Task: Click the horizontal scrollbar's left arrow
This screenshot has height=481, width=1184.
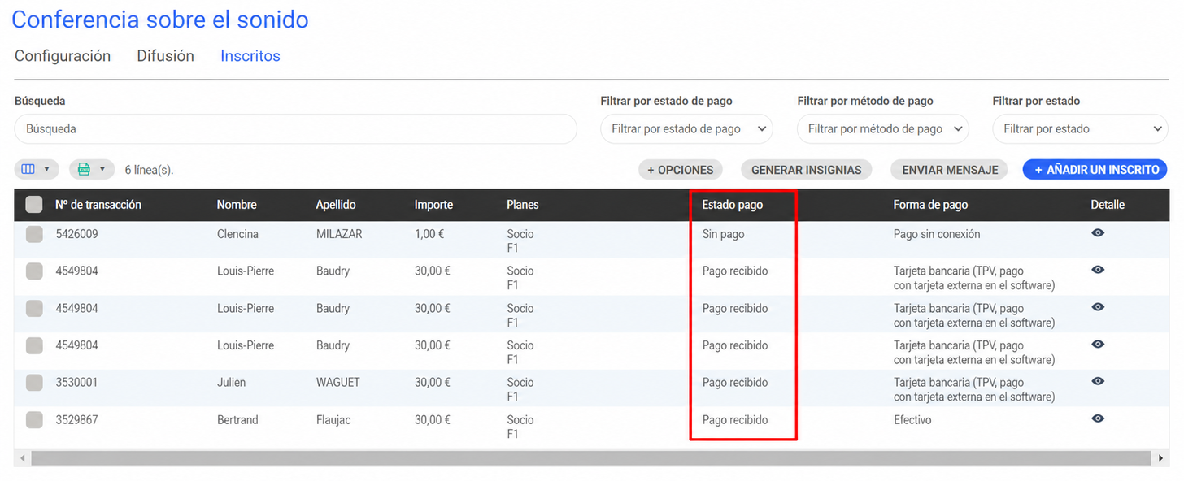Action: click(x=22, y=458)
